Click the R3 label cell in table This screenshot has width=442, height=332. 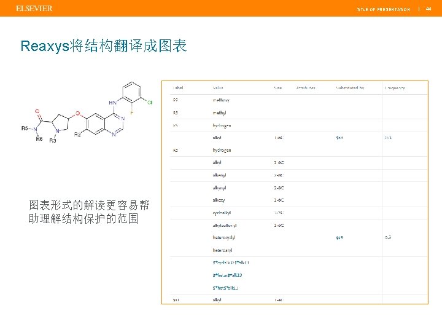176,113
